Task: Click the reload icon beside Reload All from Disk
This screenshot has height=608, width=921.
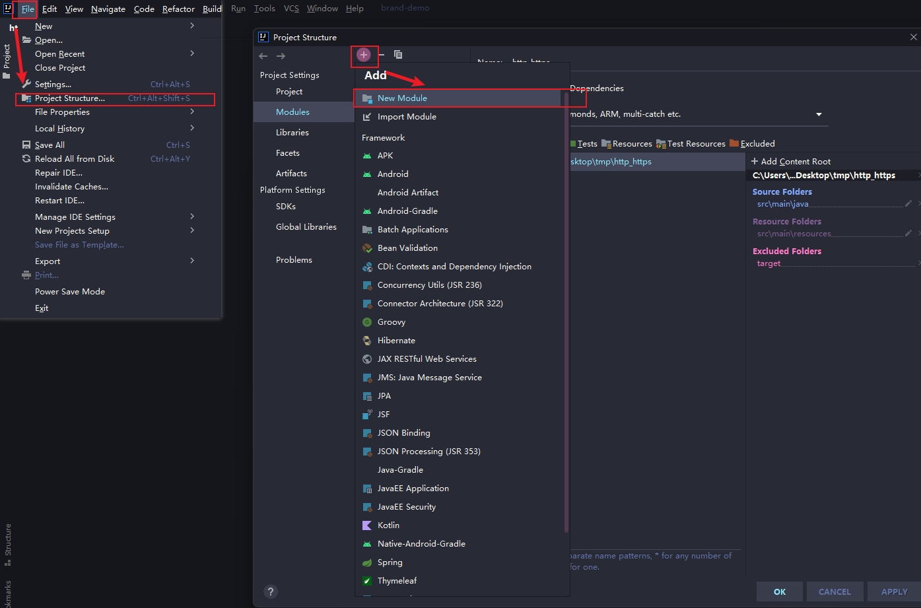Action: click(26, 159)
